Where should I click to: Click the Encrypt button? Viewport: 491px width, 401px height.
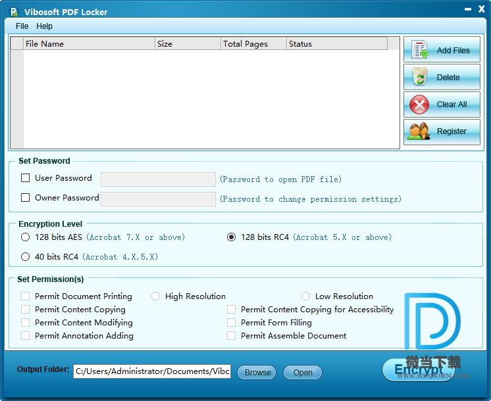[419, 369]
